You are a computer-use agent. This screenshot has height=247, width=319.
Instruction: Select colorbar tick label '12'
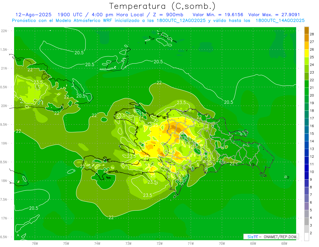pos(312,156)
